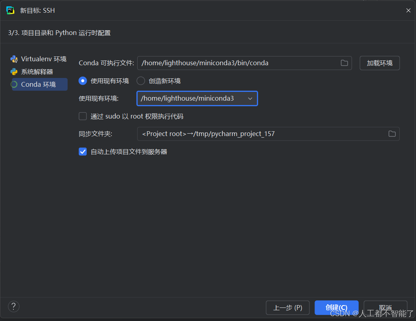The height and width of the screenshot is (321, 416).
Task: Cancel the dialog with 取消 button
Action: coord(385,307)
